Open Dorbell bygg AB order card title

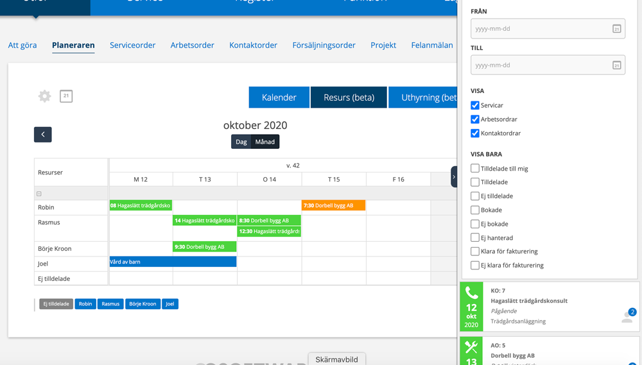[x=512, y=355]
